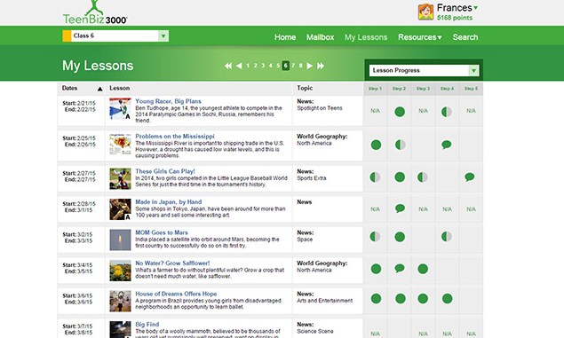Open lesson Young Racer, Big Plans
This screenshot has width=564, height=338.
168,101
